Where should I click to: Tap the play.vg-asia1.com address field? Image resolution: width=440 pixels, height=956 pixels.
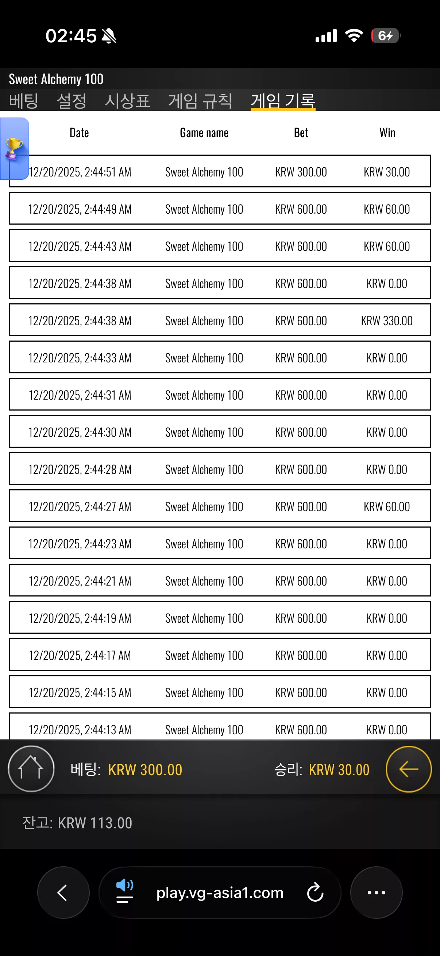tap(220, 892)
